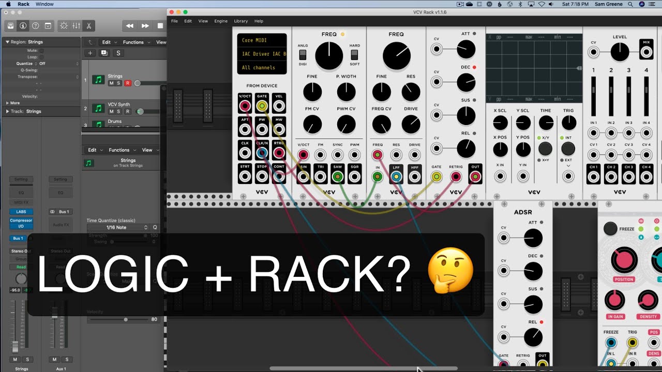Open the 1/16 Note time quantize dropdown
662x372 pixels.
(118, 227)
